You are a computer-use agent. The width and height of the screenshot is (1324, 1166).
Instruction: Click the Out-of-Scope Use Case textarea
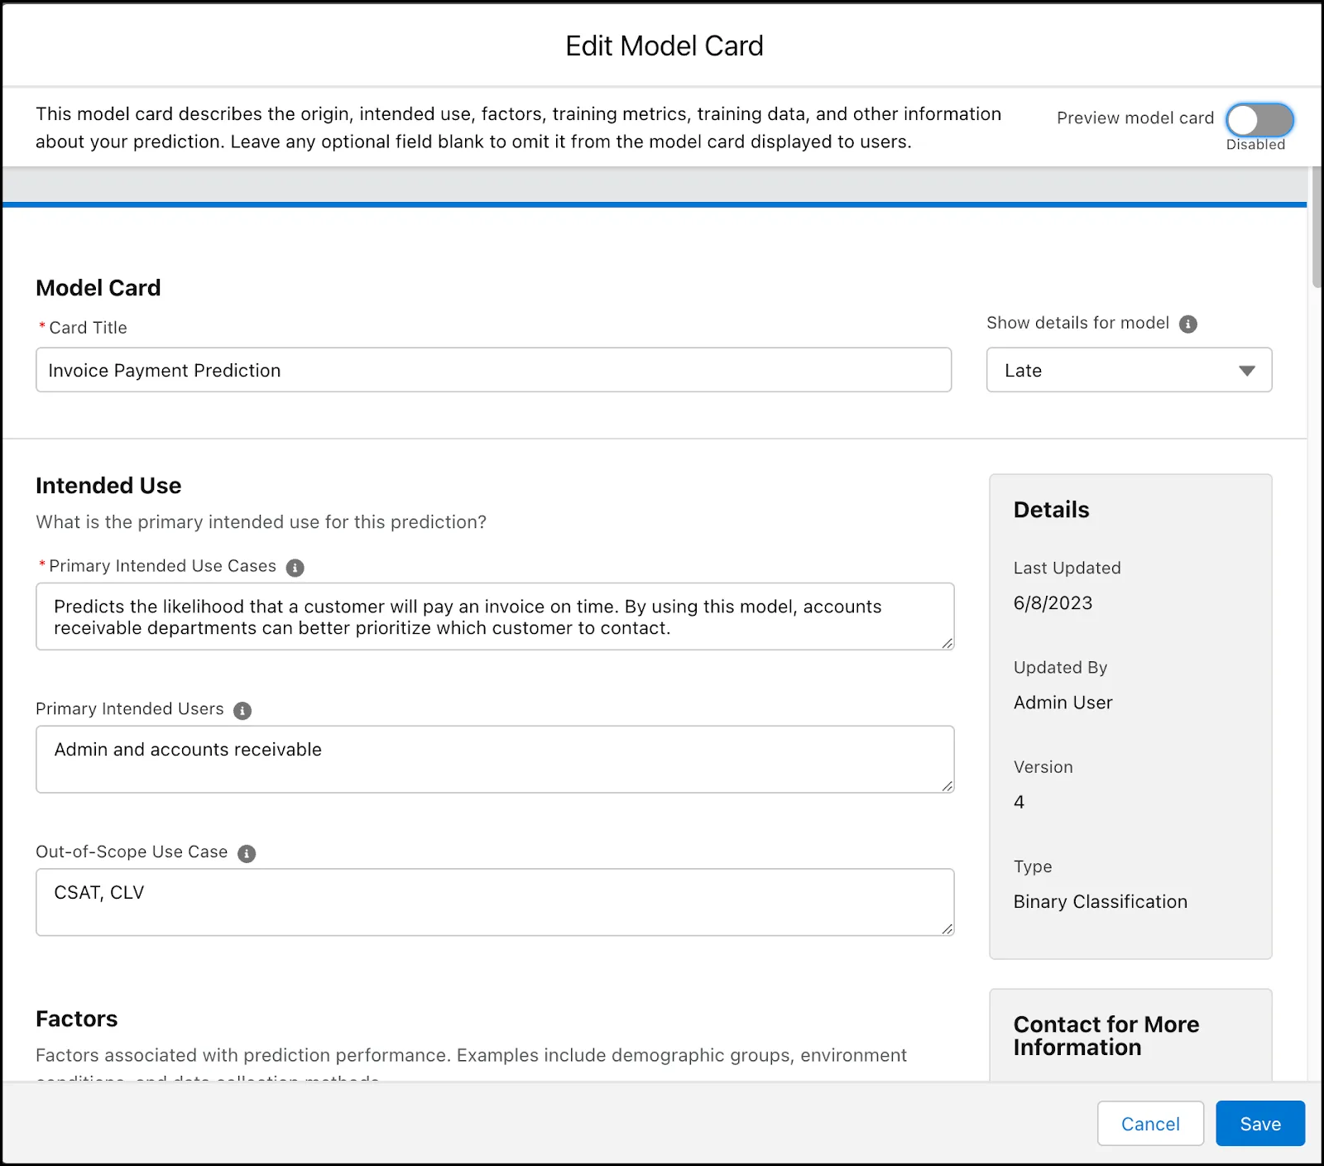click(495, 902)
